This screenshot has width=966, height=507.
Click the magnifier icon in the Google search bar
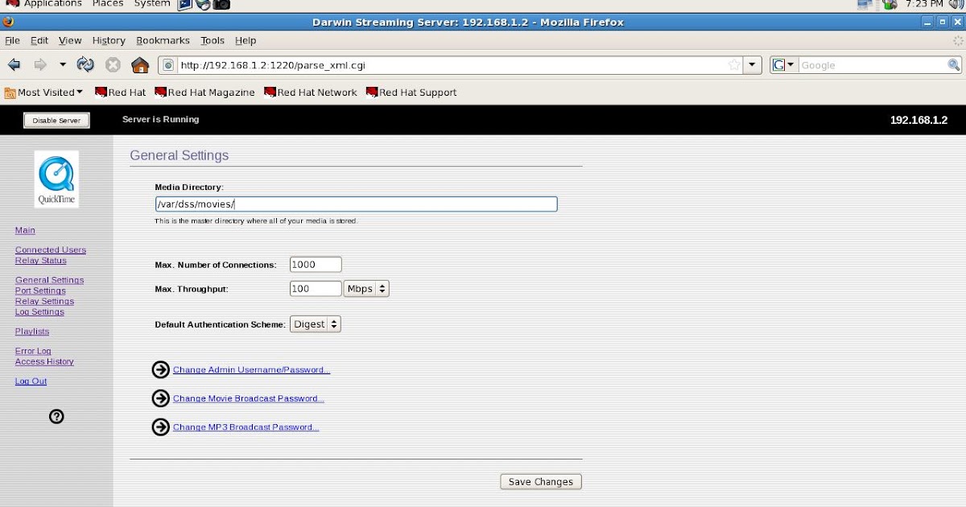click(x=954, y=65)
